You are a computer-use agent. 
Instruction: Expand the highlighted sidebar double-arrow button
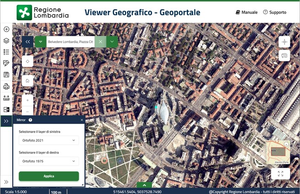[6, 121]
